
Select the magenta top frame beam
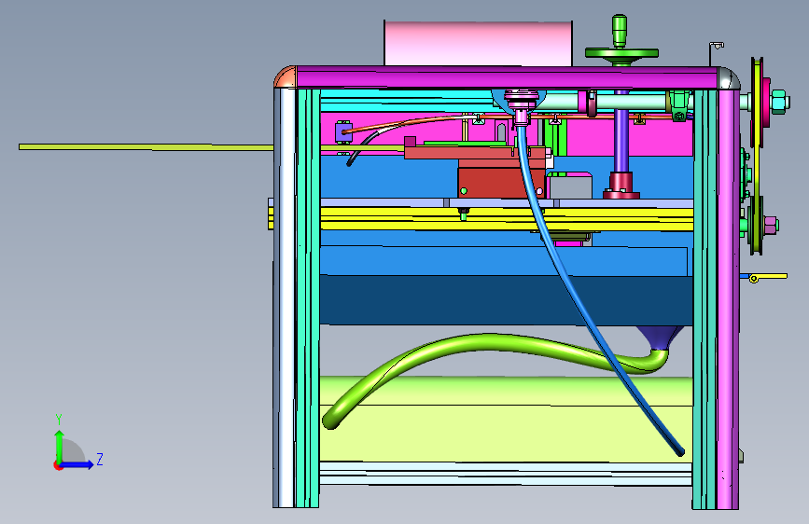click(509, 77)
